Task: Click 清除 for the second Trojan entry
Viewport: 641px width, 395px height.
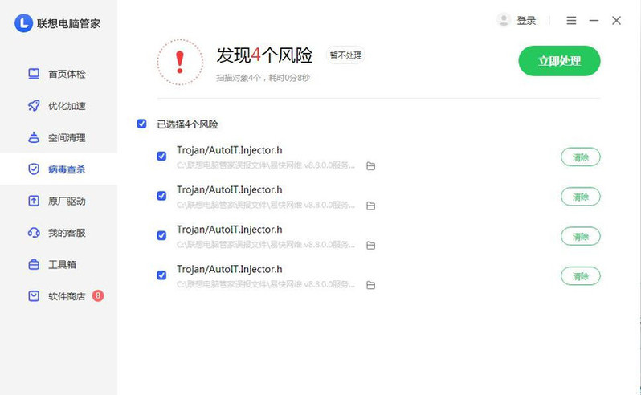Action: (580, 197)
